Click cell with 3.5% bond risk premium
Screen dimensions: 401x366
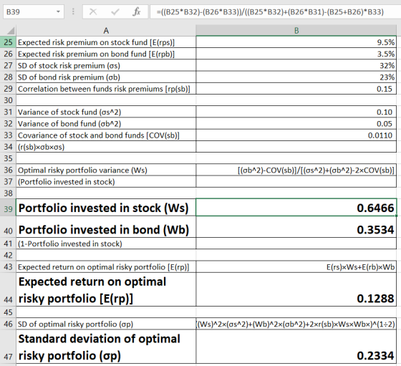click(296, 54)
